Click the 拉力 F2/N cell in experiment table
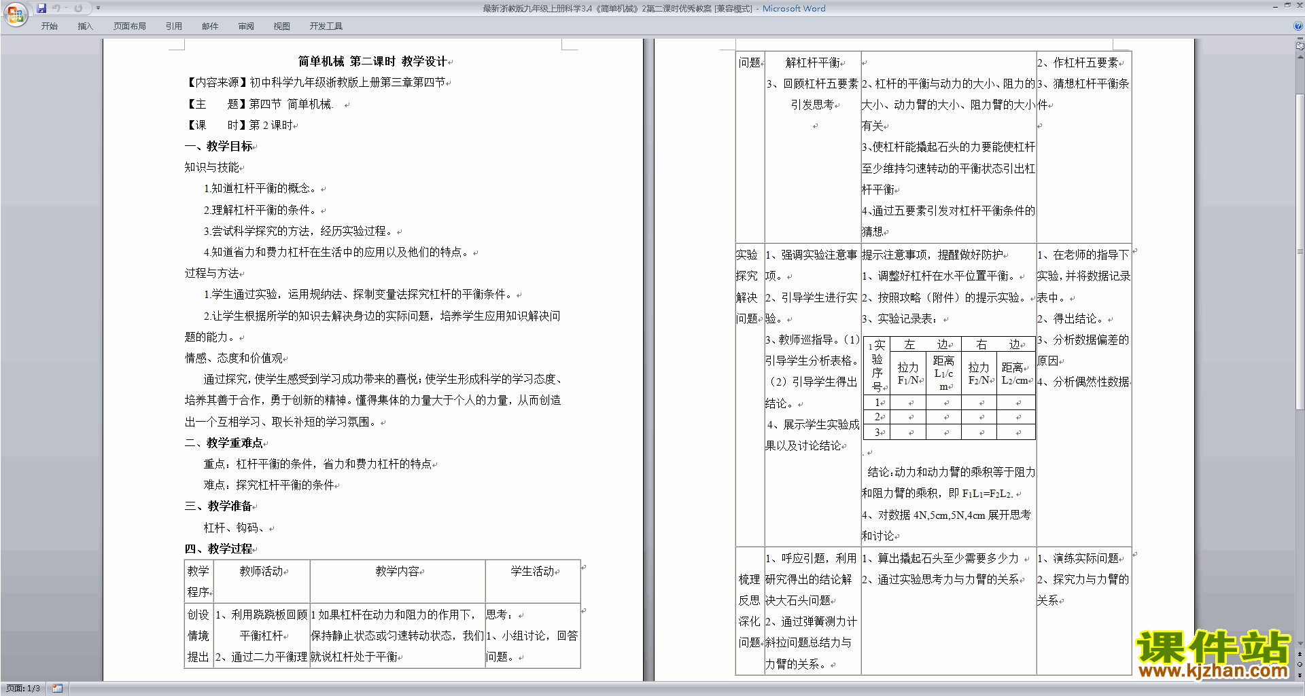Viewport: 1305px width, 696px height. click(x=979, y=373)
